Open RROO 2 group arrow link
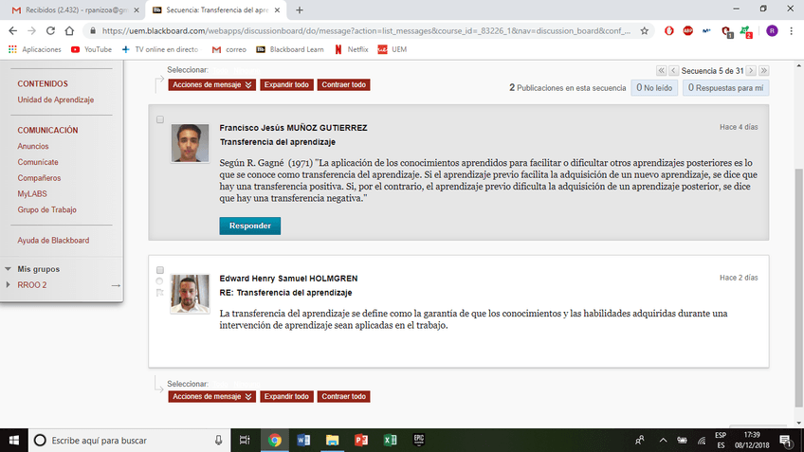 coord(116,285)
